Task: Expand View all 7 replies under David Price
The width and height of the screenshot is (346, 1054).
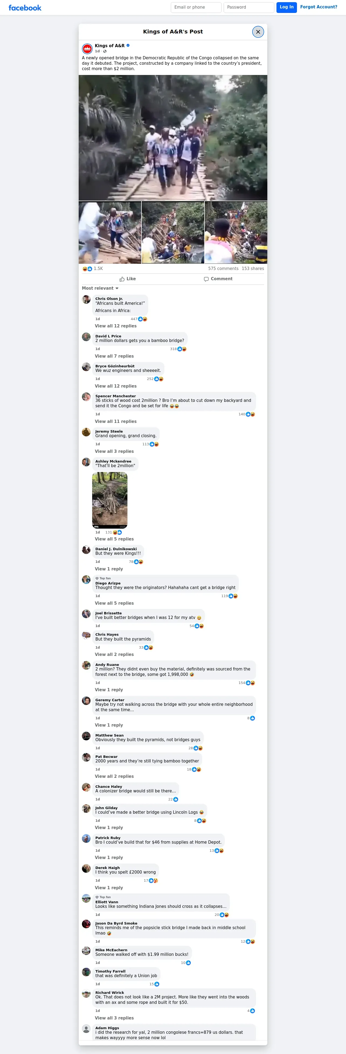Action: [x=114, y=356]
